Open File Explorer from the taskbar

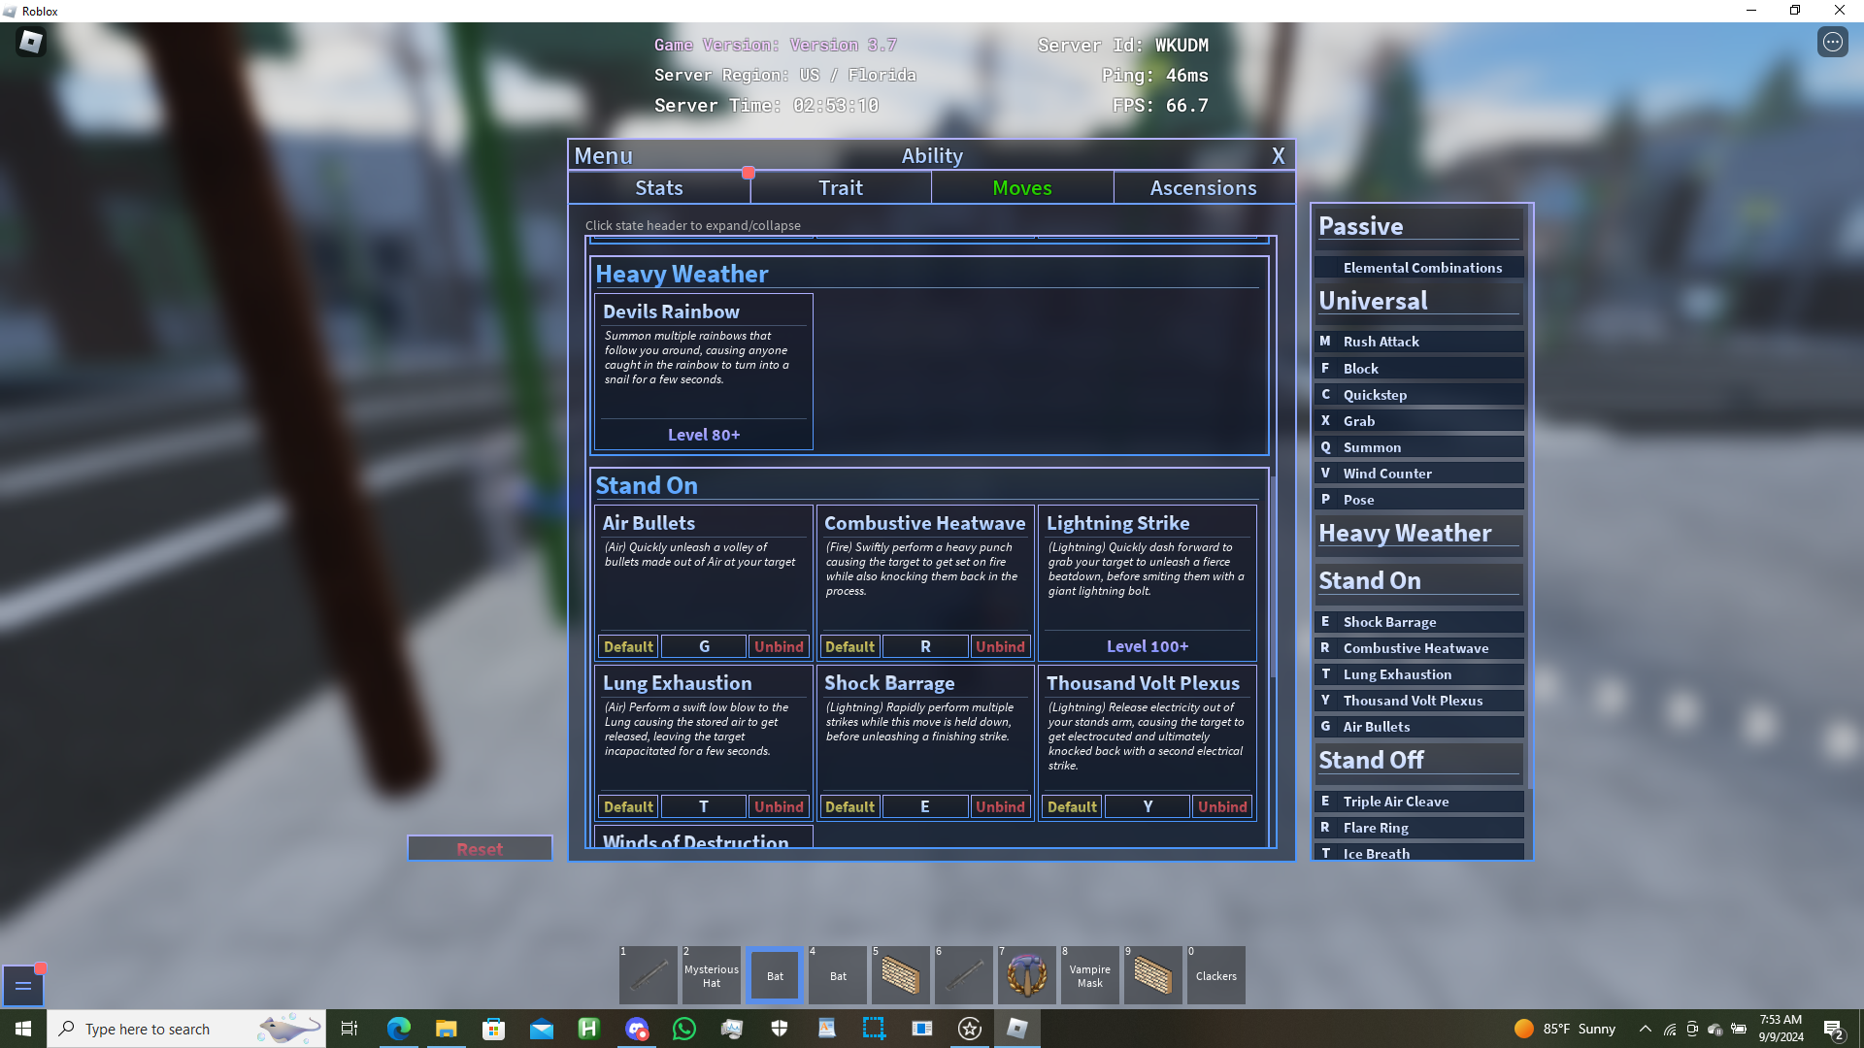(x=446, y=1029)
